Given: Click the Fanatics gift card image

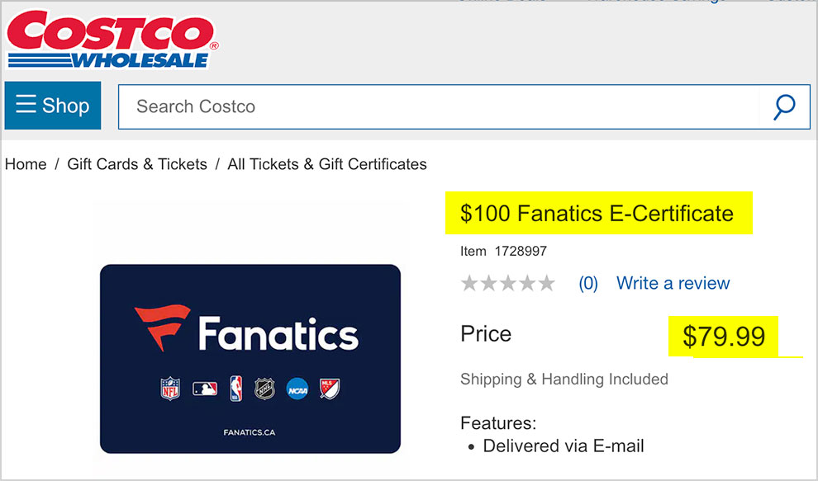Looking at the screenshot, I should coord(250,359).
